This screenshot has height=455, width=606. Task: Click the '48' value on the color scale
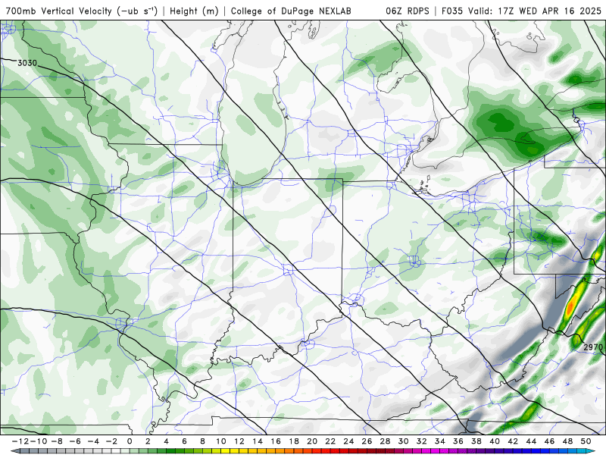[567, 441]
